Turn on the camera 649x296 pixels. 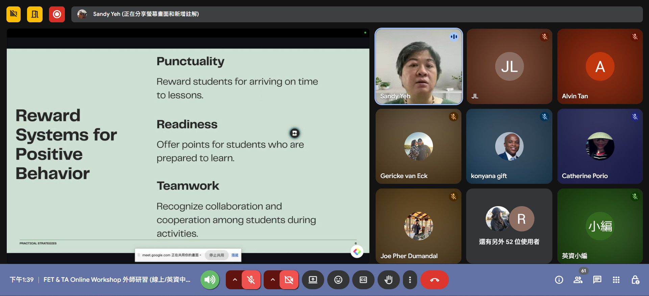point(289,280)
